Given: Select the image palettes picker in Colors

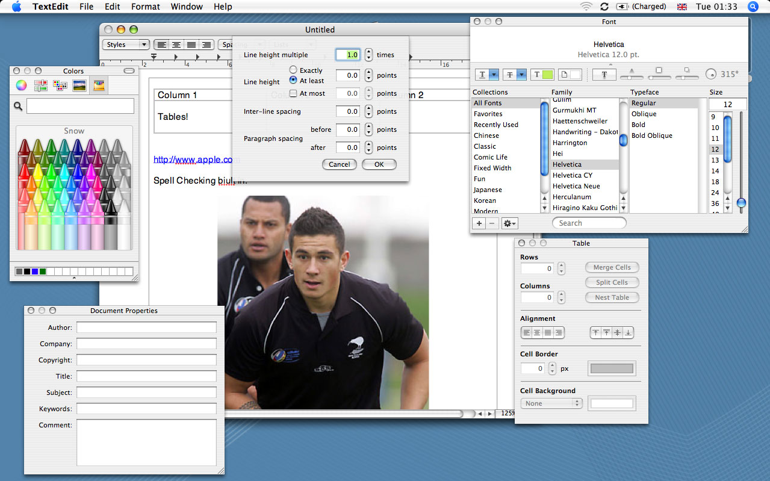Looking at the screenshot, I should pos(79,85).
